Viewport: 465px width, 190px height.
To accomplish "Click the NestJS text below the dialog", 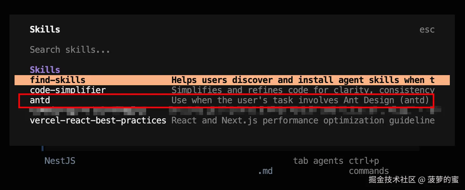I will (x=60, y=161).
